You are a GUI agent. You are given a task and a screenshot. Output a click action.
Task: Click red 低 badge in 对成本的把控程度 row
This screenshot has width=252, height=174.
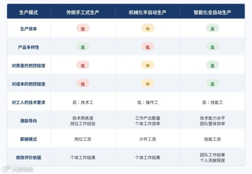tap(83, 83)
